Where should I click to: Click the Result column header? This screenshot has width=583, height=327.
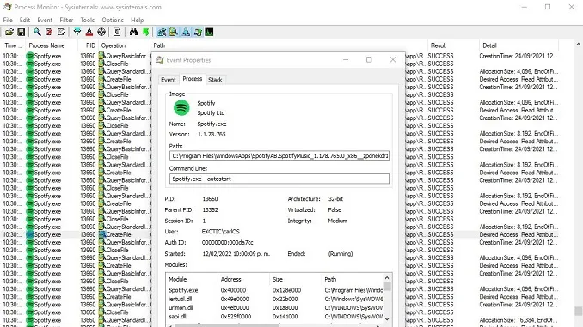point(453,45)
